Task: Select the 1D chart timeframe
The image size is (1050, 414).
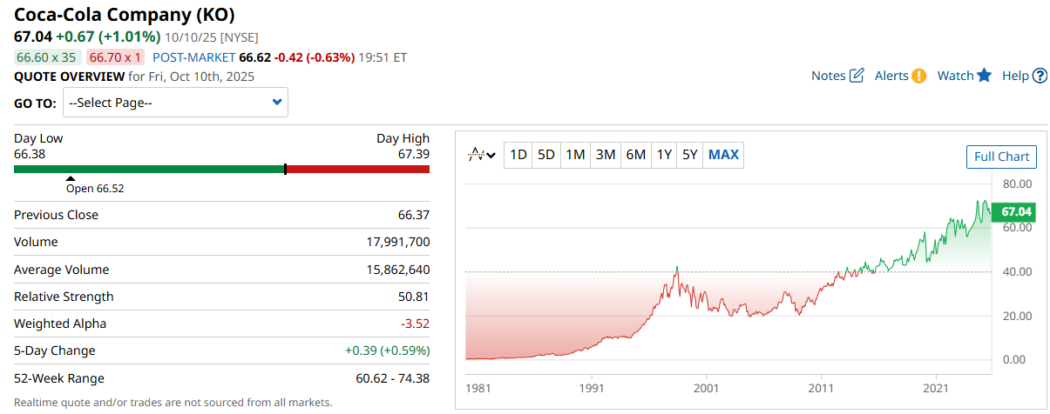Action: 518,155
